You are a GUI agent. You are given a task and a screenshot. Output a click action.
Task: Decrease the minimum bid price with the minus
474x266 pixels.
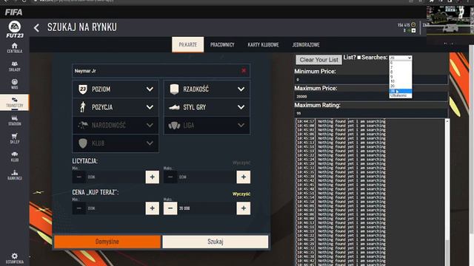point(79,177)
